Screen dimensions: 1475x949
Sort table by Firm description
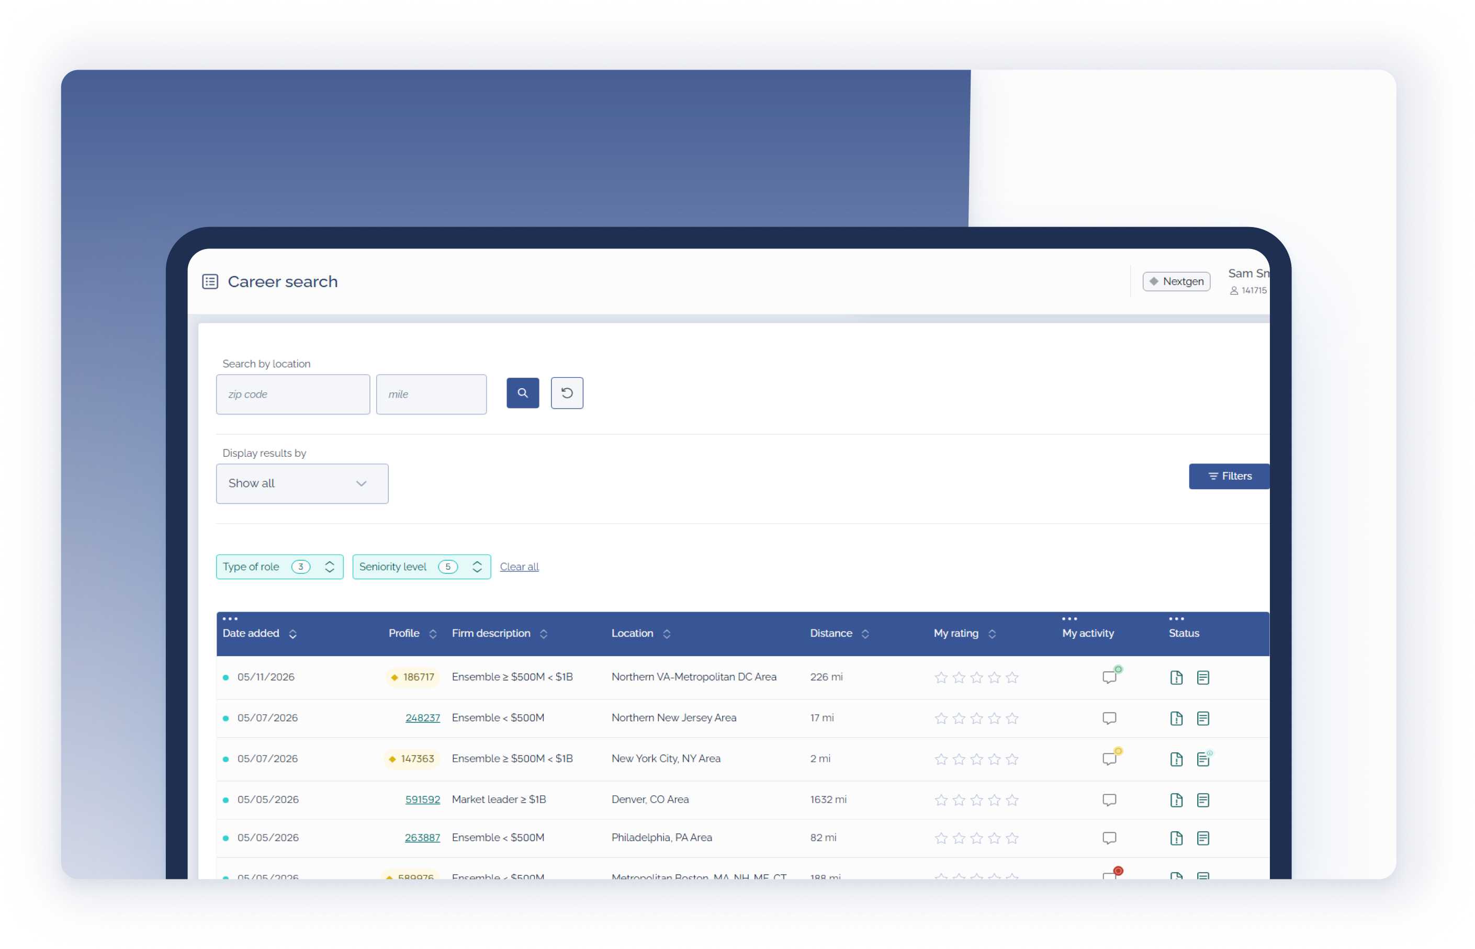point(544,634)
